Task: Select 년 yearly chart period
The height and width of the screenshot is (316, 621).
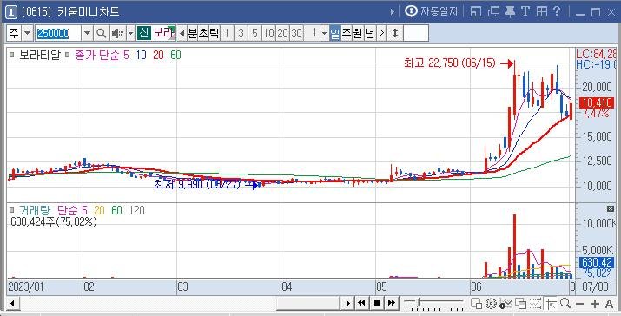Action: (x=369, y=33)
